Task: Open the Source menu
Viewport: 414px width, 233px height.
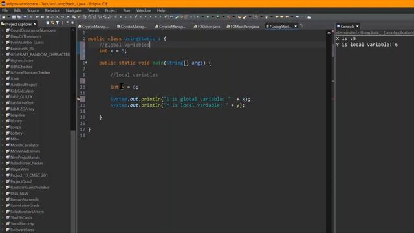Action: coord(33,10)
